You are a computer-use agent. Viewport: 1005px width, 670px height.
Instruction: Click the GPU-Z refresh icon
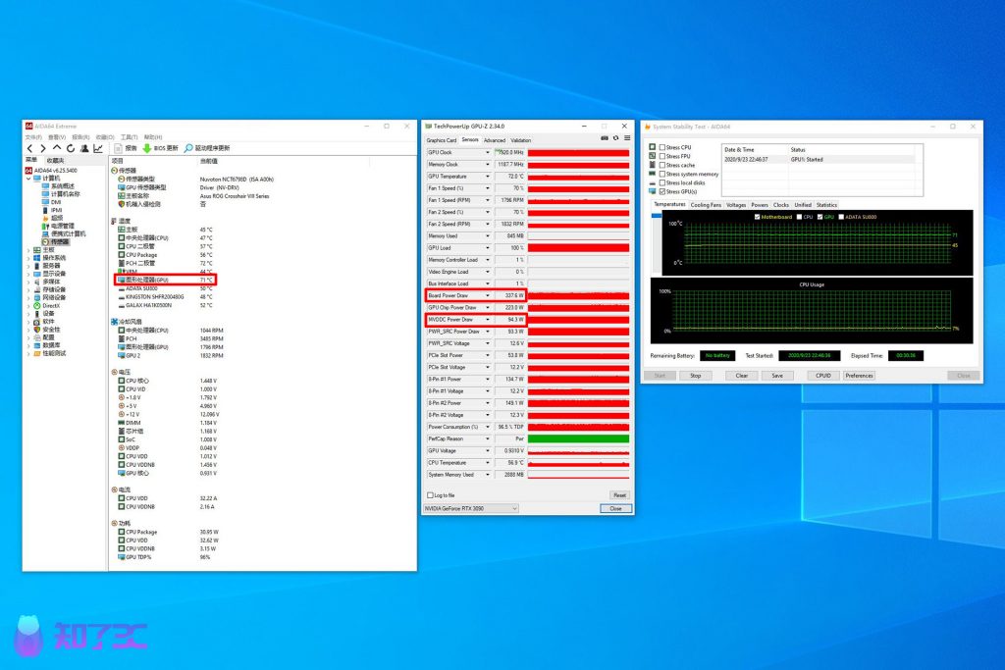click(x=616, y=138)
